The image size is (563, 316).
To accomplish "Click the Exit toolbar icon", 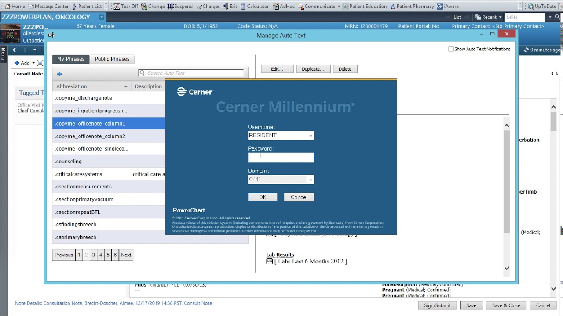I will click(x=230, y=6).
